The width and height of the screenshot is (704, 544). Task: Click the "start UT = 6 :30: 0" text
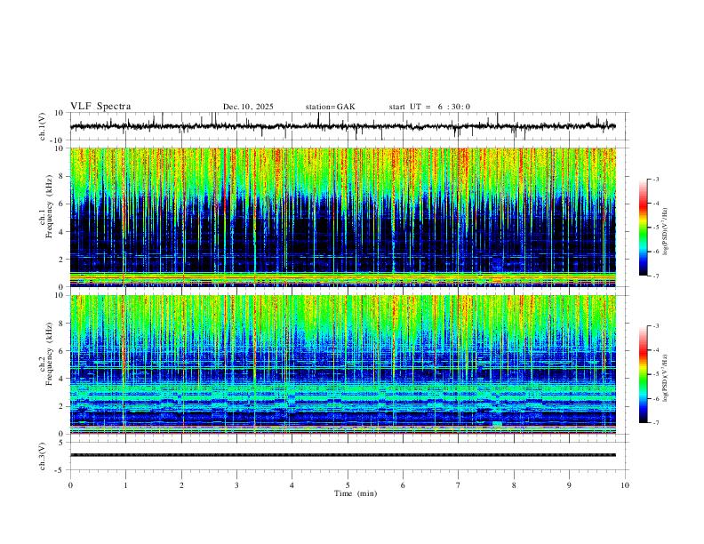[x=429, y=107]
